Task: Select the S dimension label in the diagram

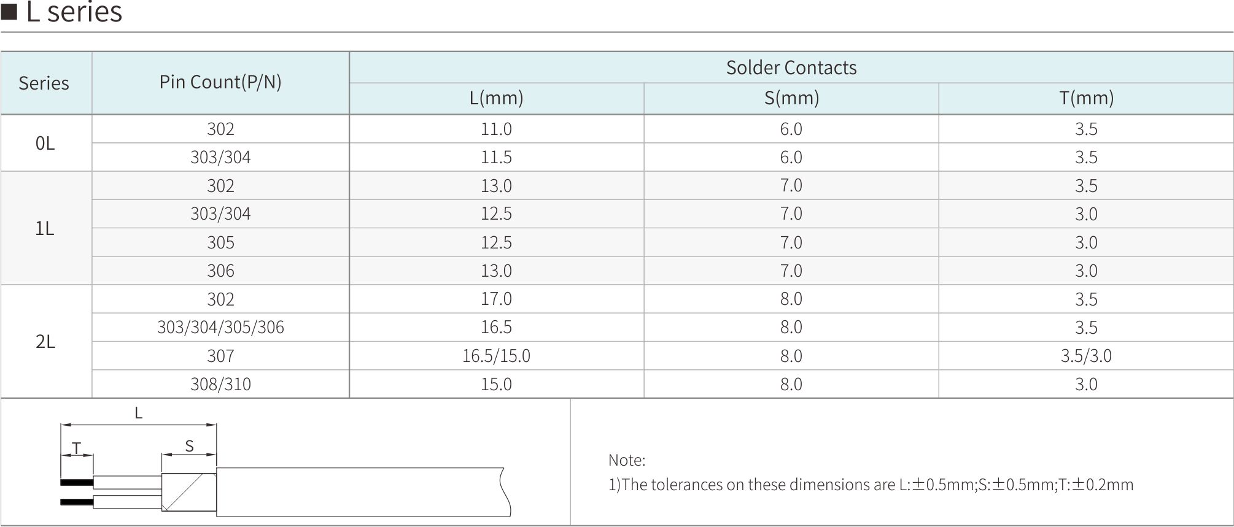Action: [x=189, y=447]
